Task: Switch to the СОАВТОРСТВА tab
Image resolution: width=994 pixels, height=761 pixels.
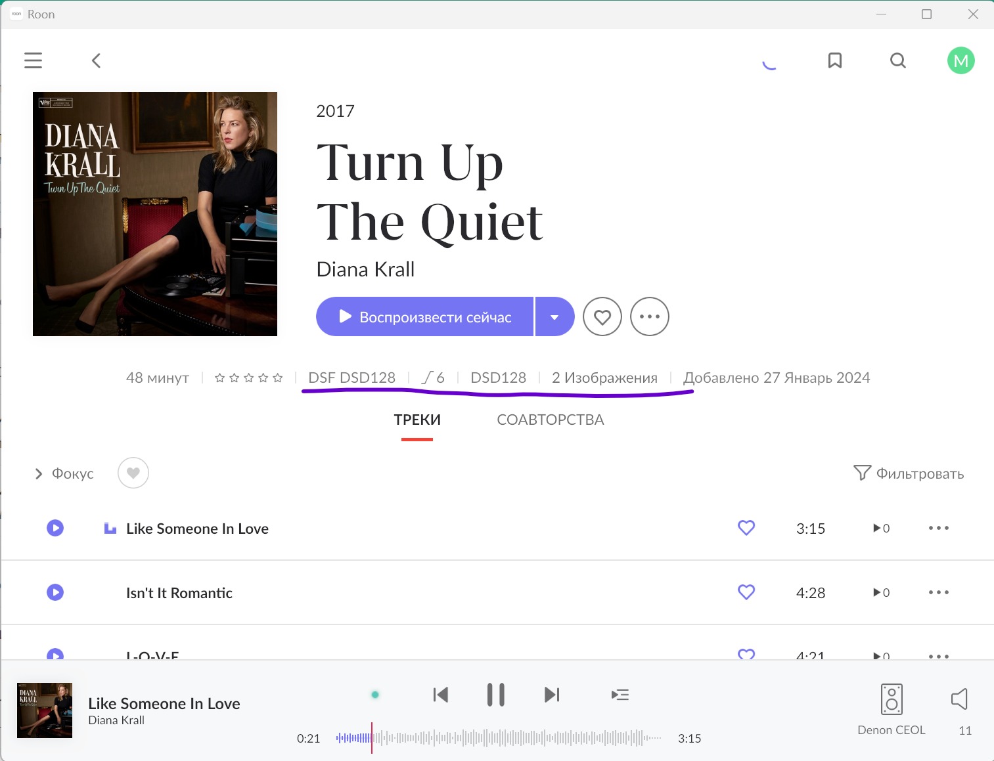Action: [550, 420]
